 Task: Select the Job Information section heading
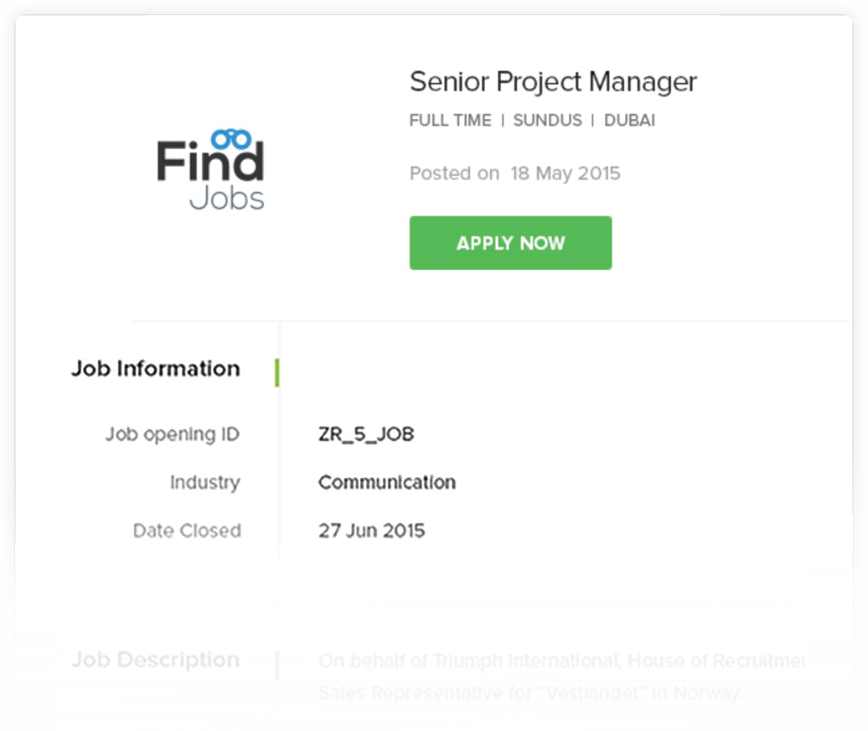(x=155, y=369)
